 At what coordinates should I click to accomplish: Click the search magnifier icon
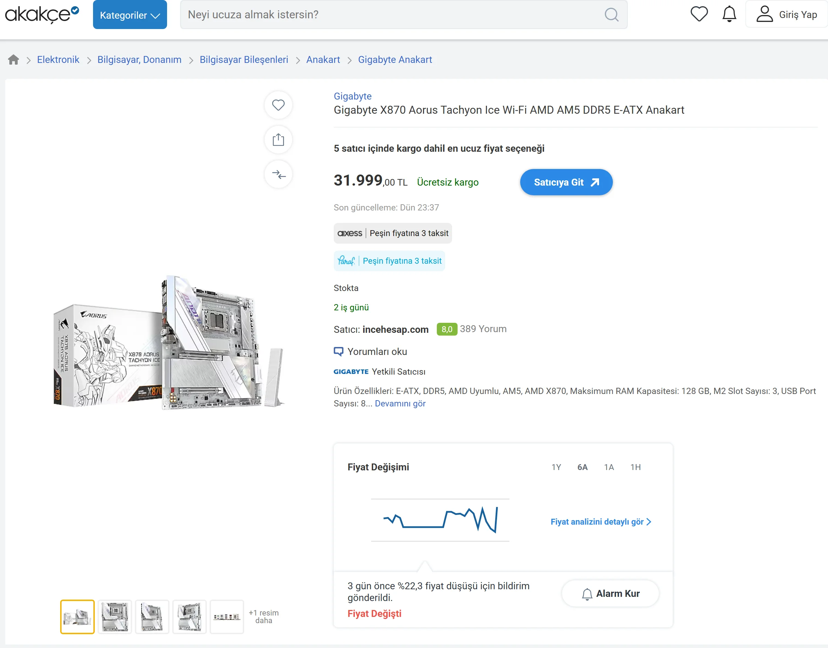611,15
